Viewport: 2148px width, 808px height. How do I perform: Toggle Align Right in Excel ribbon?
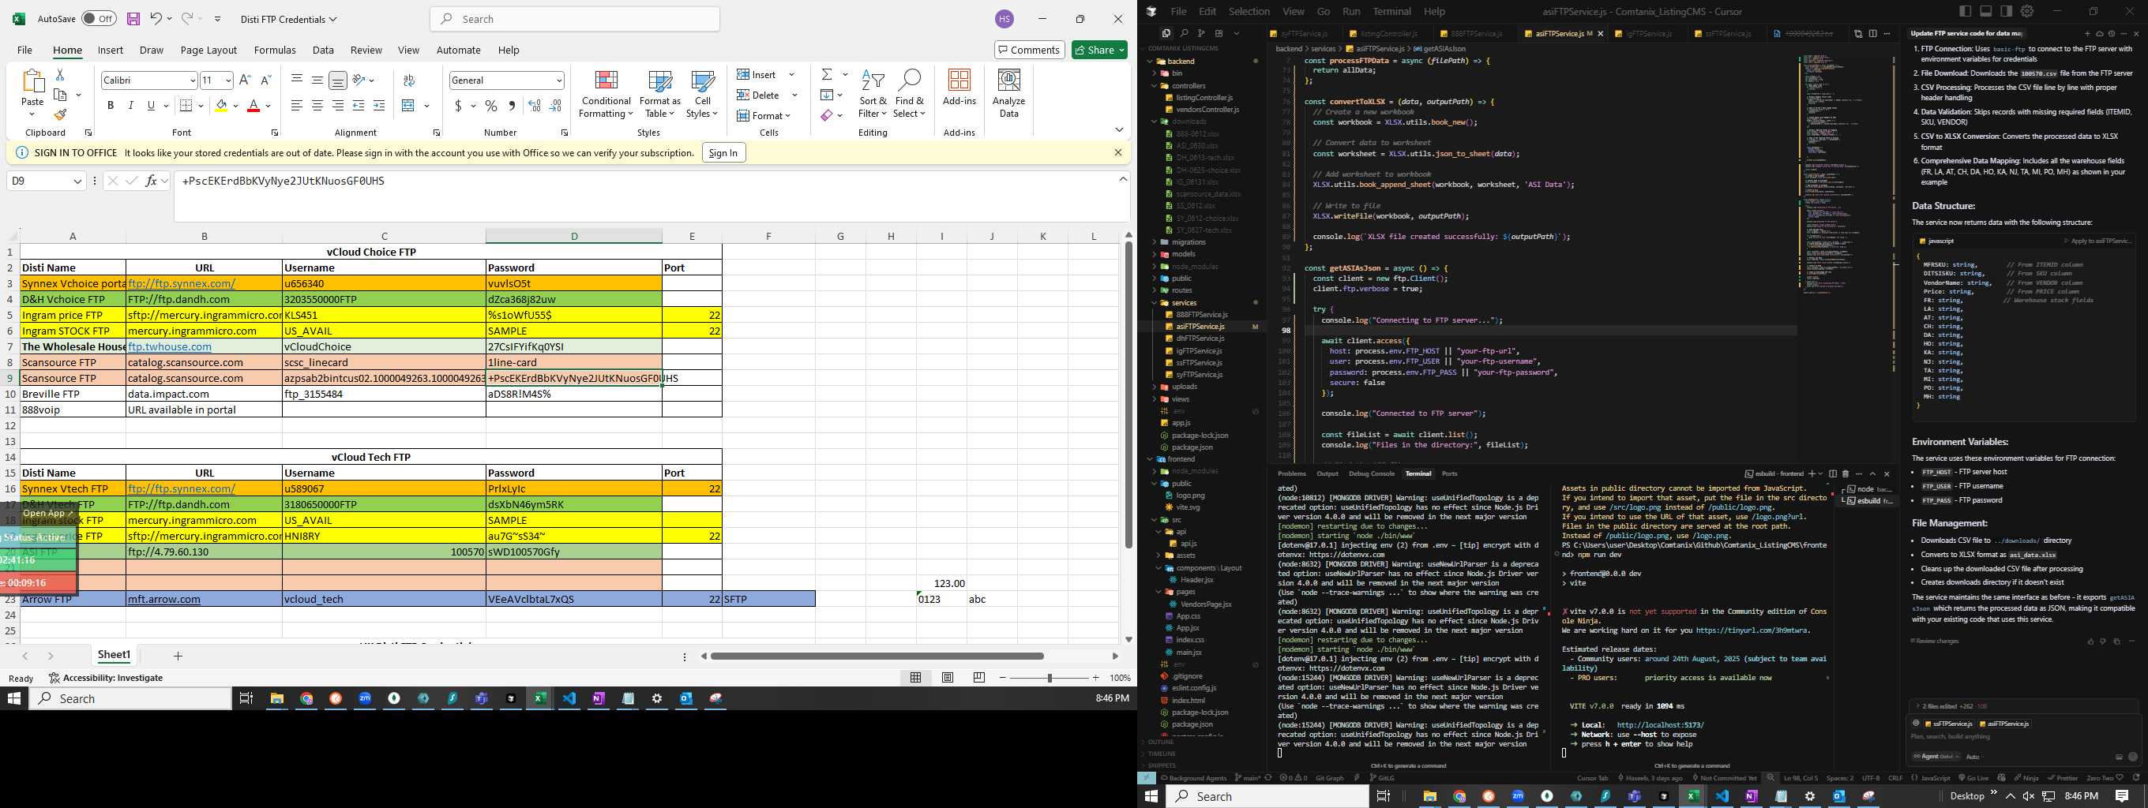click(x=338, y=106)
